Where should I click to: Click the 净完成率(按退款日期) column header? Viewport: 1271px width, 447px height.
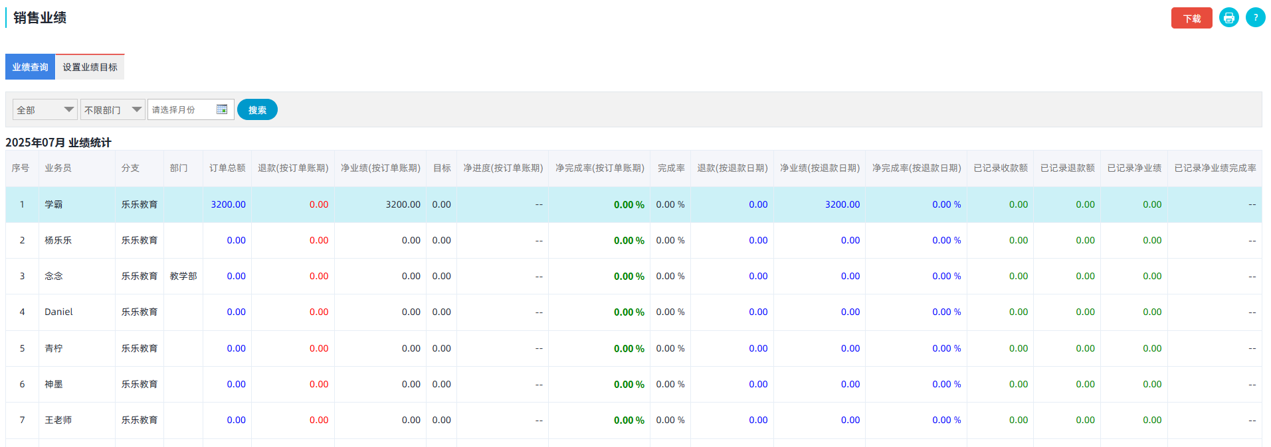[x=917, y=168]
